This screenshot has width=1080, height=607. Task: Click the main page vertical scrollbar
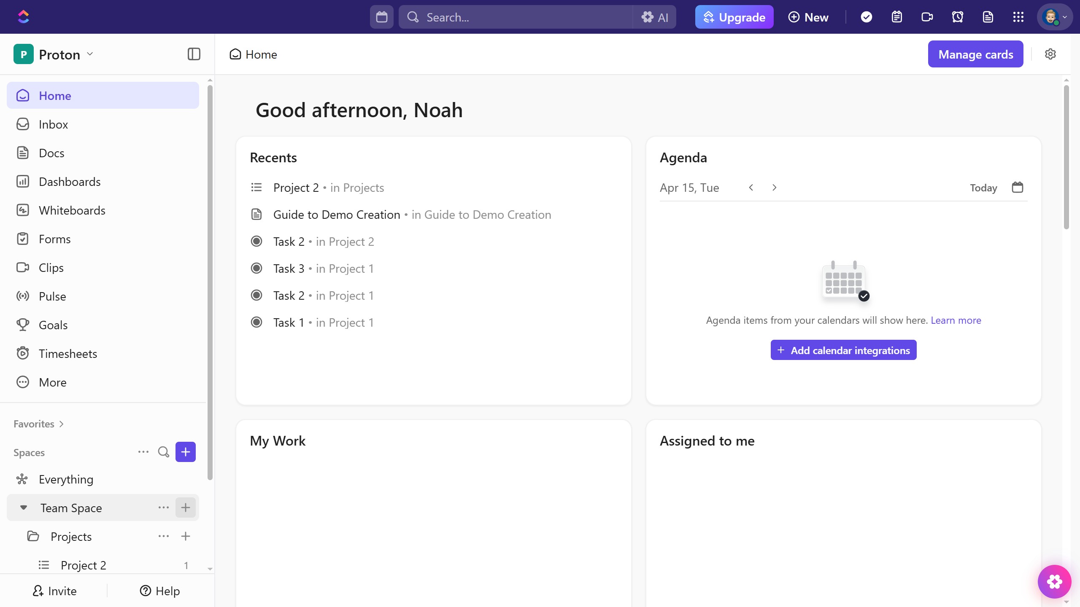[x=1066, y=157]
